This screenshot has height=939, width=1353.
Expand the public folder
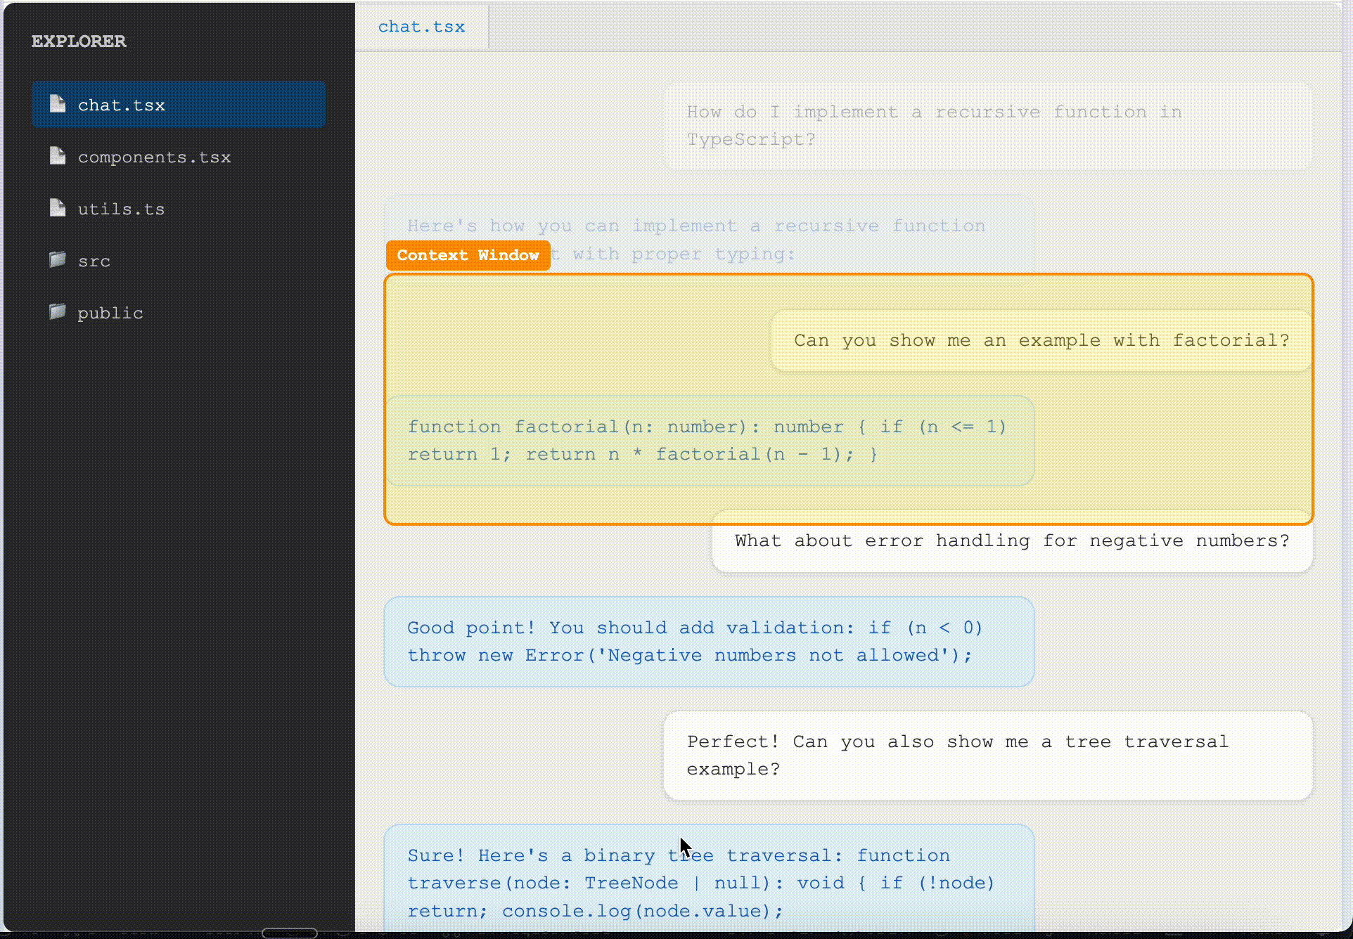click(x=110, y=312)
